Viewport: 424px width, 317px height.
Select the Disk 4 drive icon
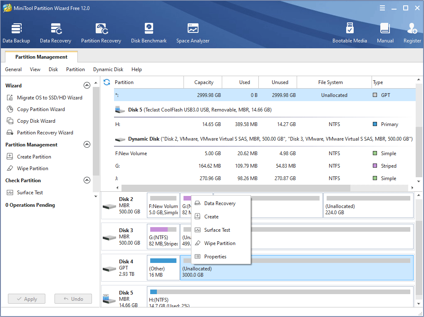(109, 269)
